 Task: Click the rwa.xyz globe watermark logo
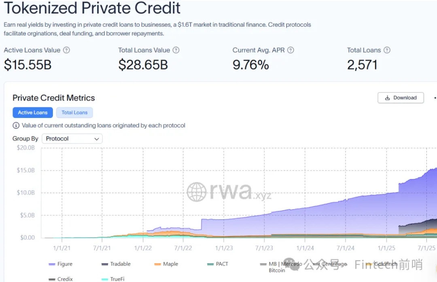pyautogui.click(x=197, y=192)
